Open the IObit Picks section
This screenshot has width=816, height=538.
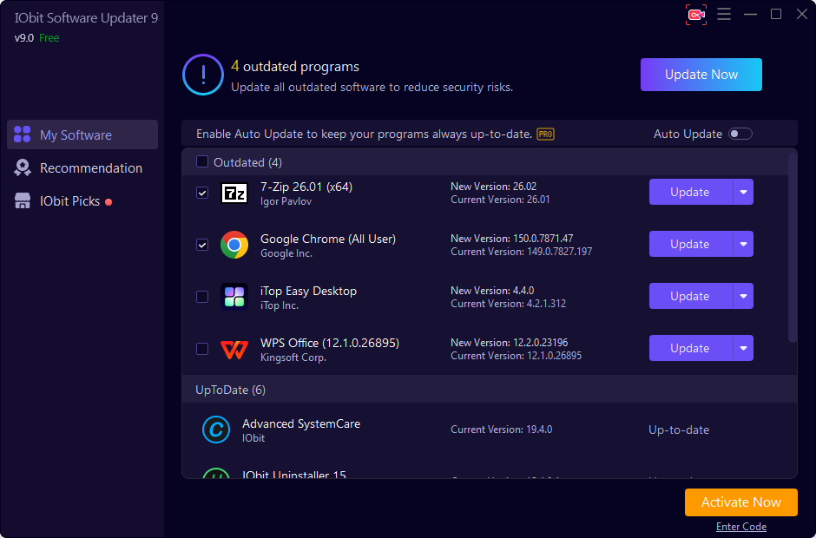pos(82,201)
